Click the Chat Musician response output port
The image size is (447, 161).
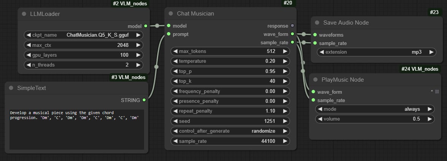pos(292,26)
